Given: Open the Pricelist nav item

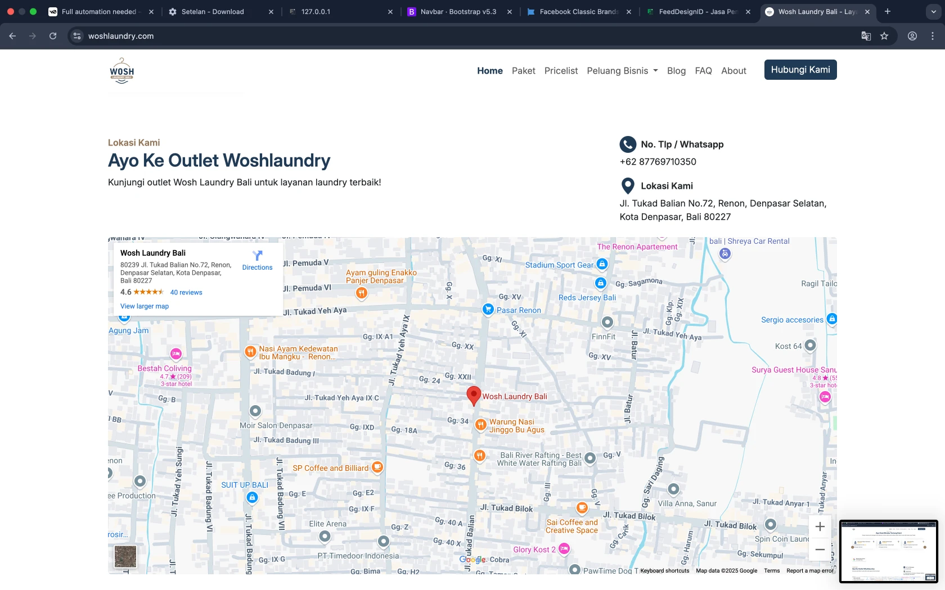Looking at the screenshot, I should pyautogui.click(x=561, y=71).
